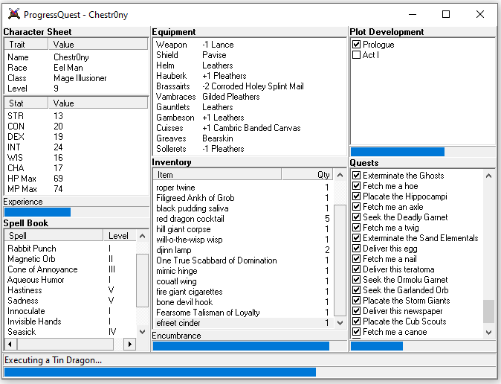The width and height of the screenshot is (501, 384).
Task: Toggle Deliver this egg checkbox
Action: click(x=356, y=249)
